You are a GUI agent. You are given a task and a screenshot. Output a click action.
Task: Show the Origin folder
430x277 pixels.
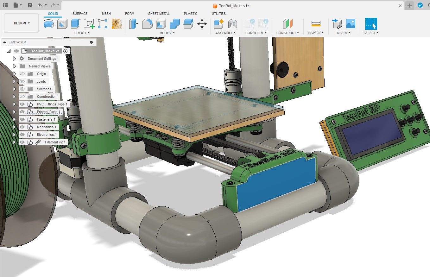point(22,74)
